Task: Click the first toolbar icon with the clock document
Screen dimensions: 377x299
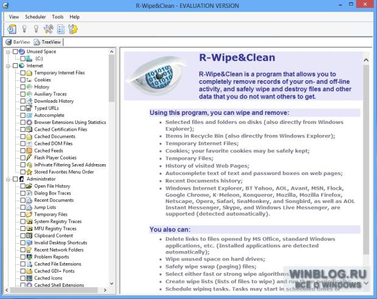Action: pyautogui.click(x=12, y=29)
